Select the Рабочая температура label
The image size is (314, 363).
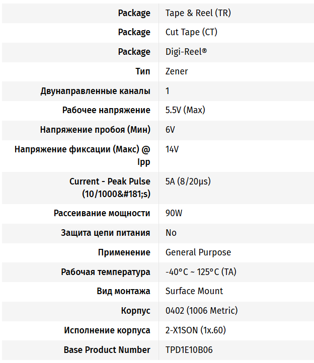click(105, 272)
